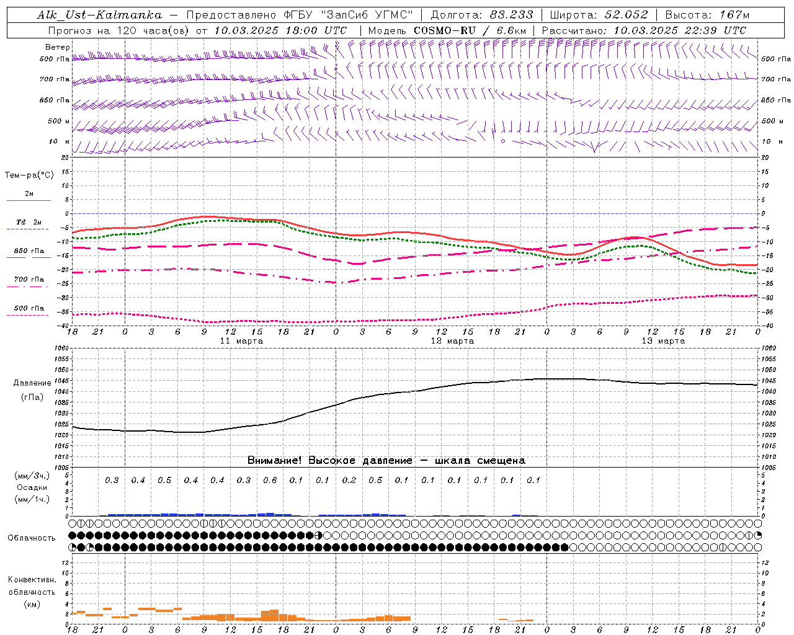
Task: Click the 13 марта date label
Action: [x=663, y=341]
